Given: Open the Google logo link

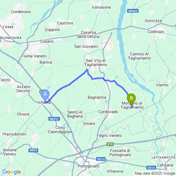Looking at the screenshot, I should (x=12, y=172).
